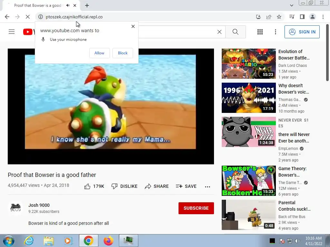The image size is (330, 247).
Task: Click the video player frame
Action: (111, 106)
